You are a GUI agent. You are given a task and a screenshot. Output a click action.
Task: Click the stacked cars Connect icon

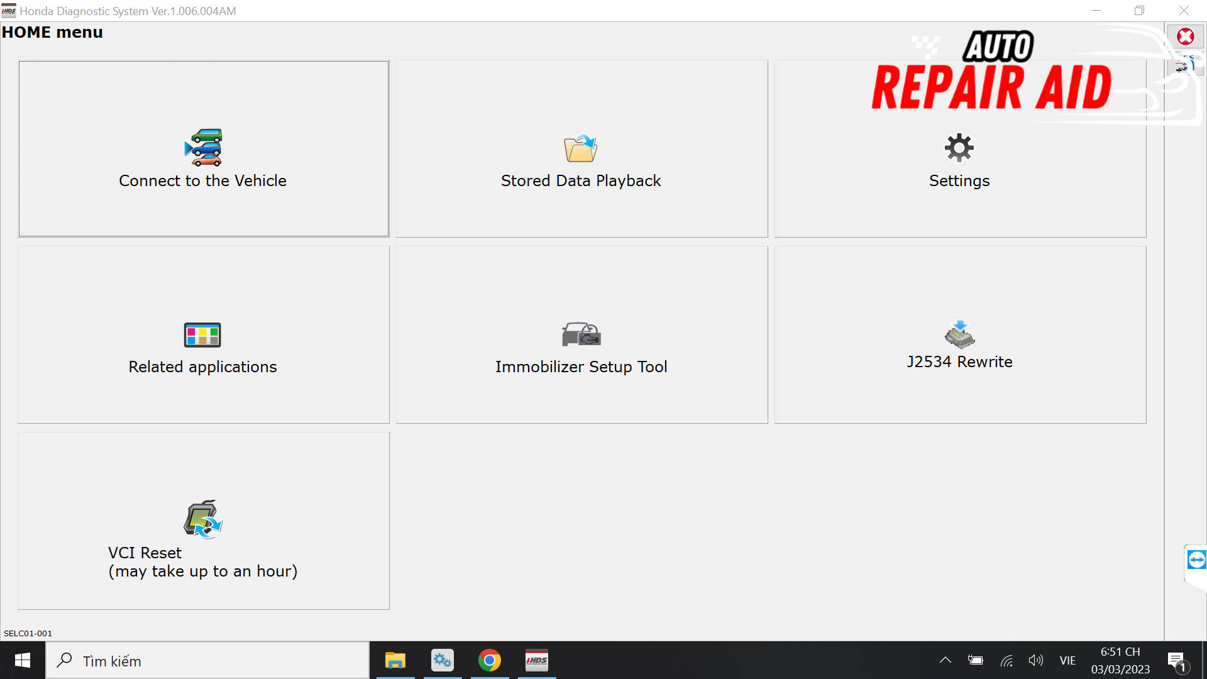click(x=203, y=148)
